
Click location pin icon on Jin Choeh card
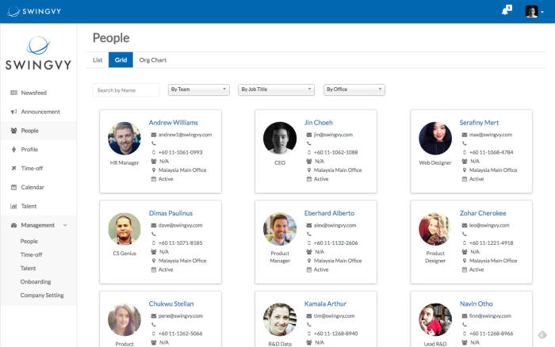[x=309, y=170]
